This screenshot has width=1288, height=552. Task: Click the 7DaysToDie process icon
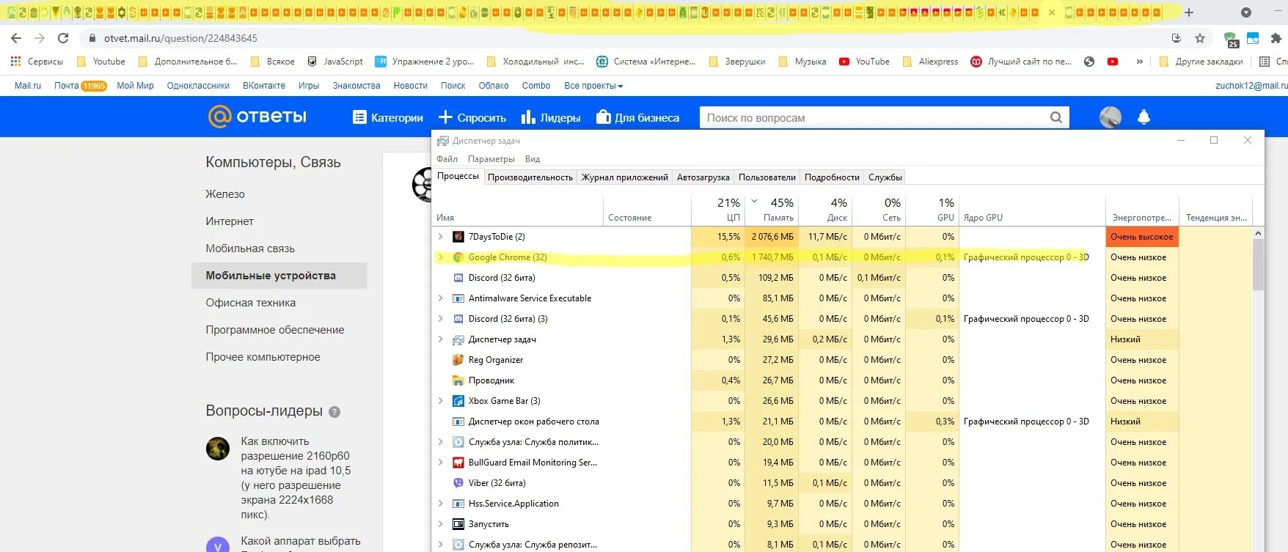[x=458, y=237]
